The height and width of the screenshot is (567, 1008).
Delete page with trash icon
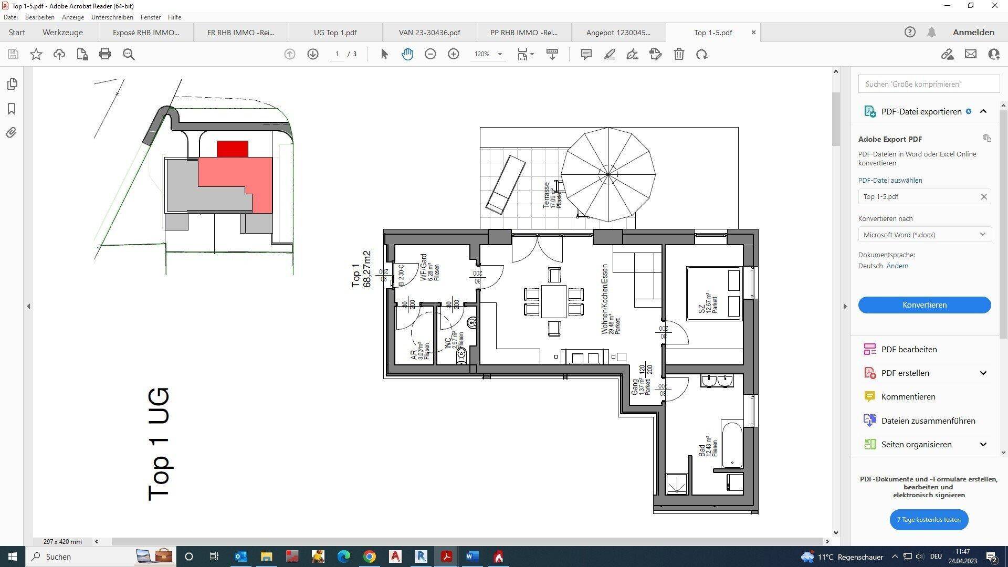click(679, 54)
